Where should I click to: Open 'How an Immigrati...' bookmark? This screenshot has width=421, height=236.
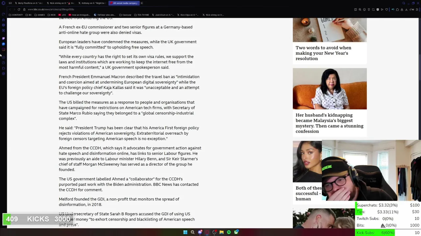coord(80,15)
